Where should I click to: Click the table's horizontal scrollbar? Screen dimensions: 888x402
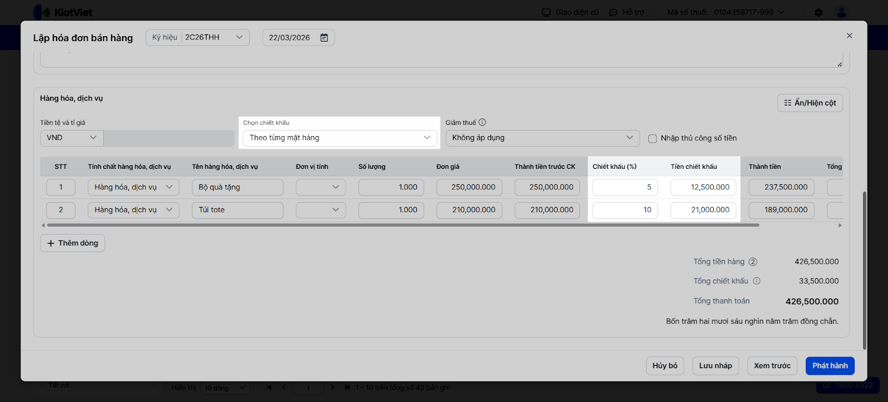(x=403, y=225)
